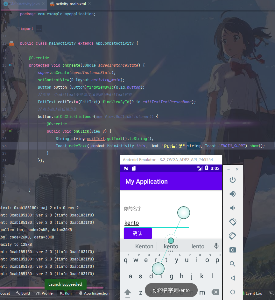275x300 pixels.
Task: Open the activity_main.xml editor tab
Action: point(68,4)
